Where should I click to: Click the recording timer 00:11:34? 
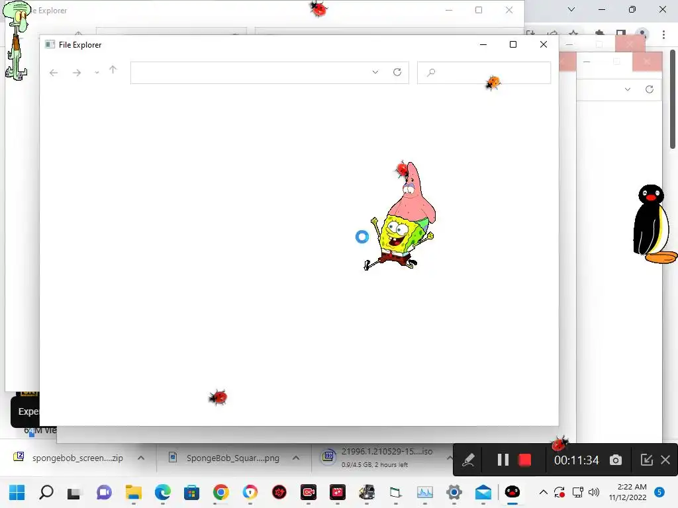point(577,460)
